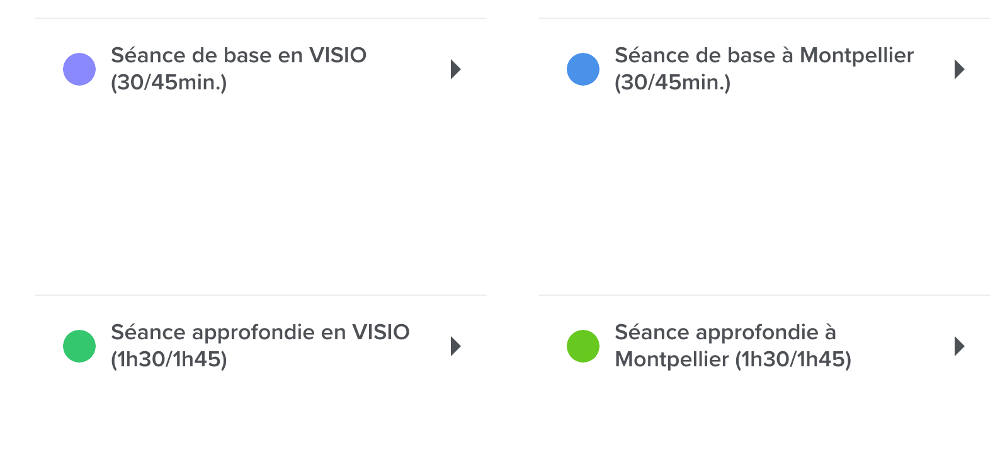Click "(1h30/1h45)" under the in-depth VISIO session
This screenshot has height=462, width=1000.
point(169,359)
